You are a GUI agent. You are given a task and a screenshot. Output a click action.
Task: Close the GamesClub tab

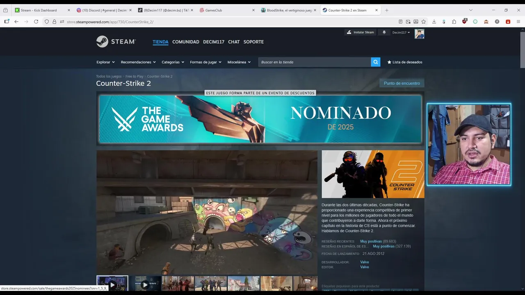pyautogui.click(x=253, y=10)
